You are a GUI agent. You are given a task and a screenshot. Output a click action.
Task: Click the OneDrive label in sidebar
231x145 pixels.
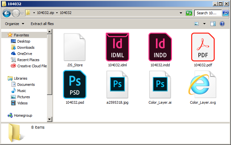(24, 54)
